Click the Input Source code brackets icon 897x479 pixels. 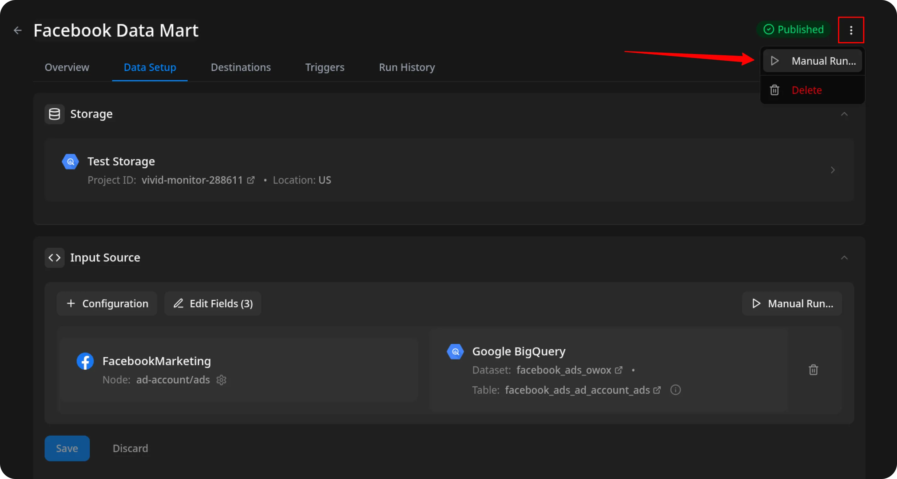pos(54,258)
